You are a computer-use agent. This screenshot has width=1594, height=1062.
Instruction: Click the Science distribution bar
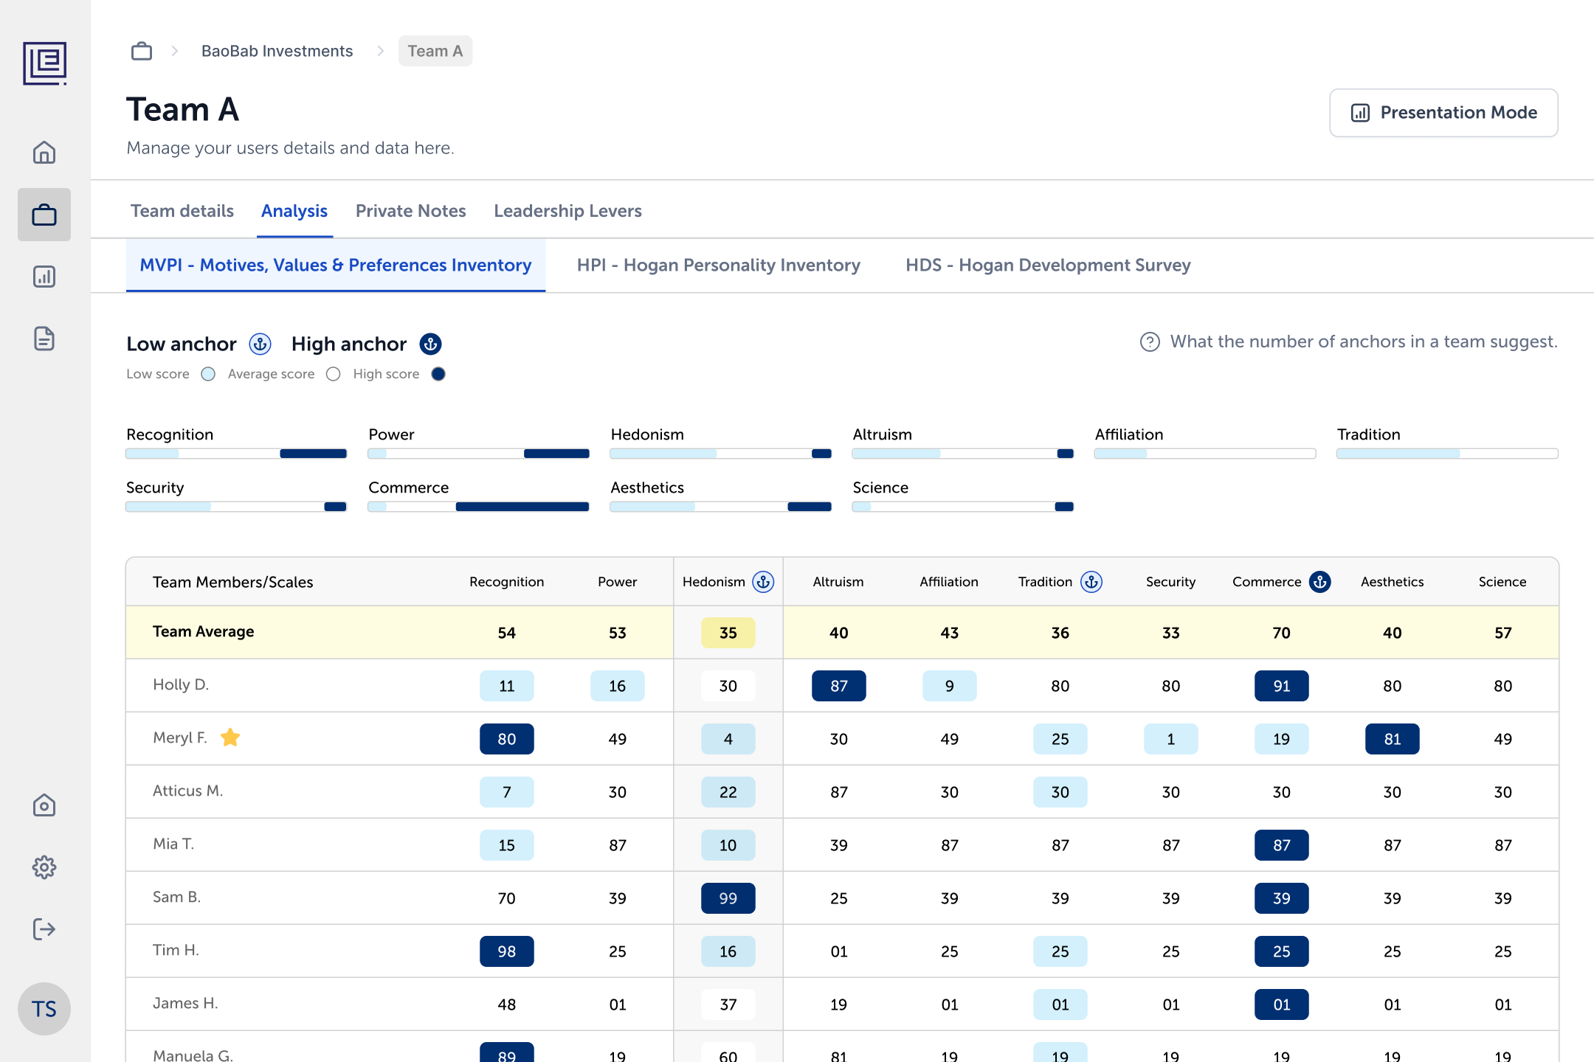click(x=962, y=507)
